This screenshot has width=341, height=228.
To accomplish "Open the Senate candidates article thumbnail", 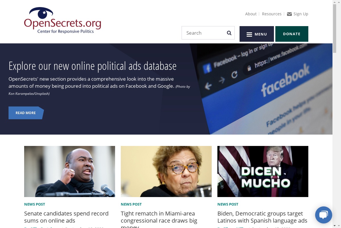I will pyautogui.click(x=70, y=171).
